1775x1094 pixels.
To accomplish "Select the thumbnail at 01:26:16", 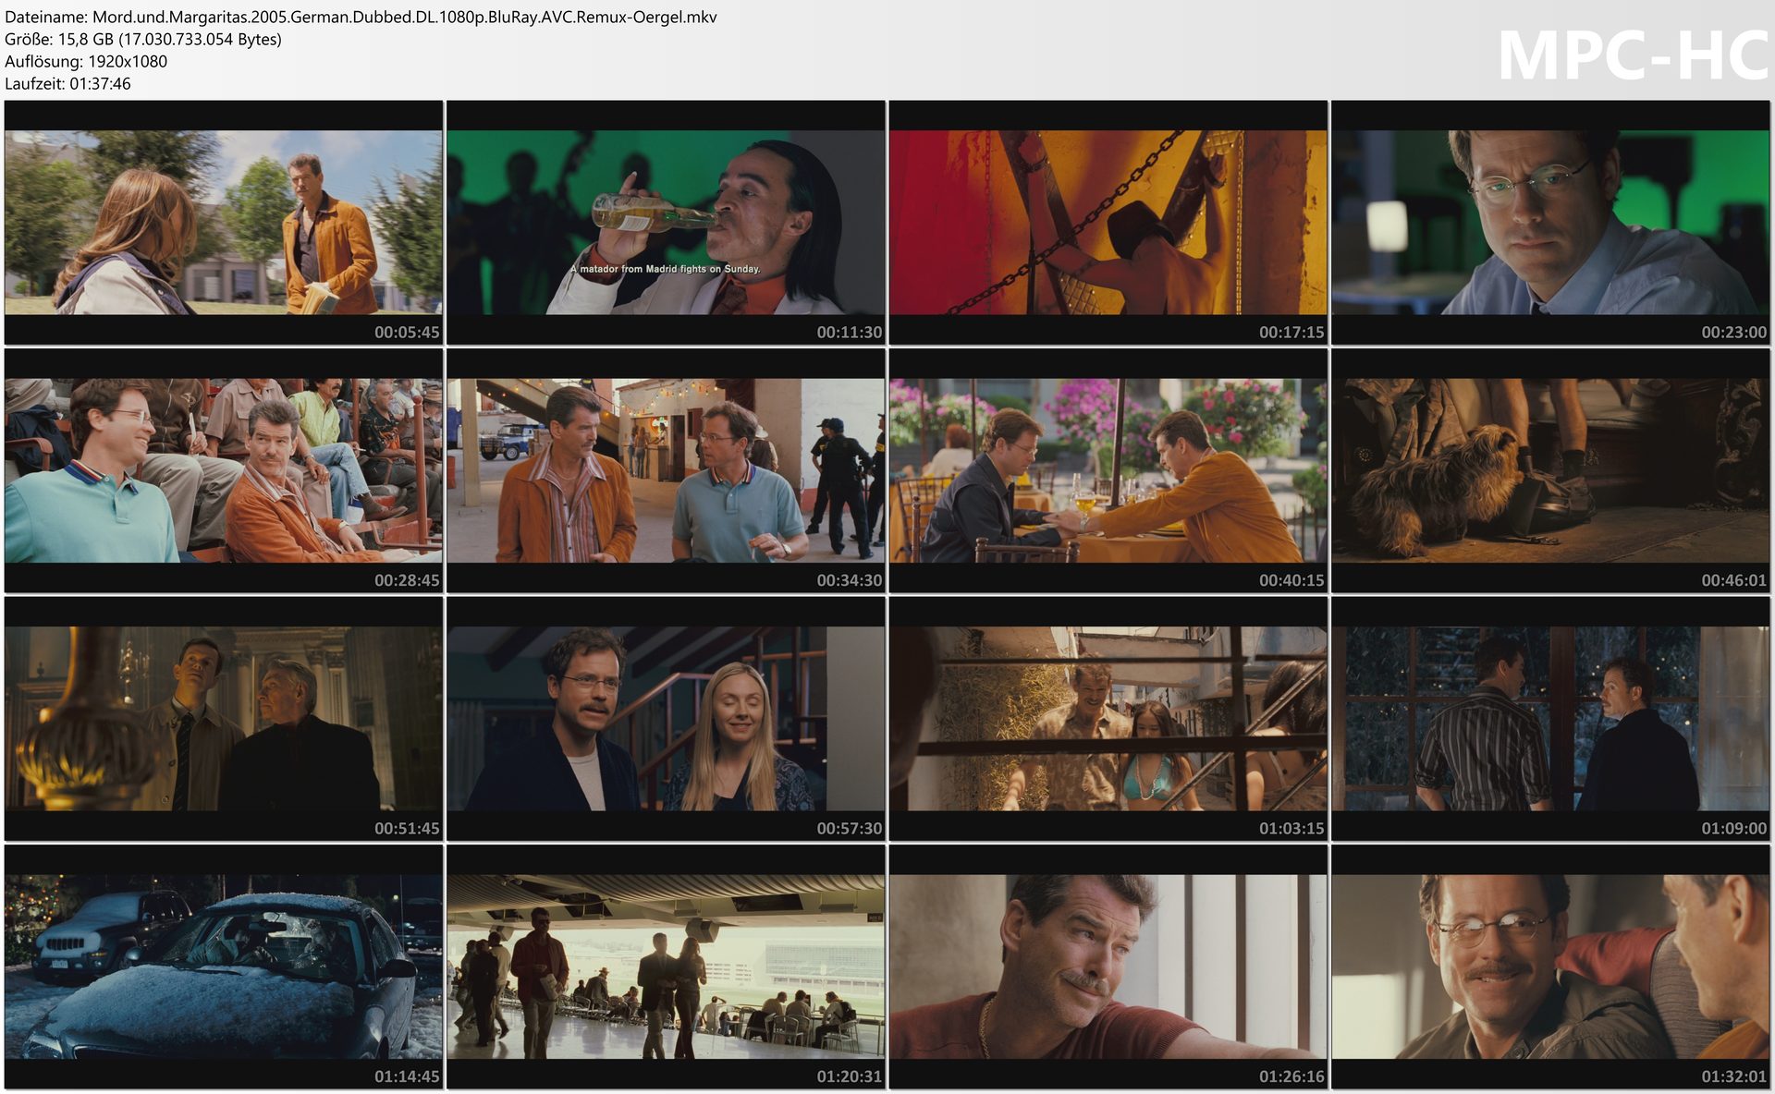I will (x=1108, y=966).
